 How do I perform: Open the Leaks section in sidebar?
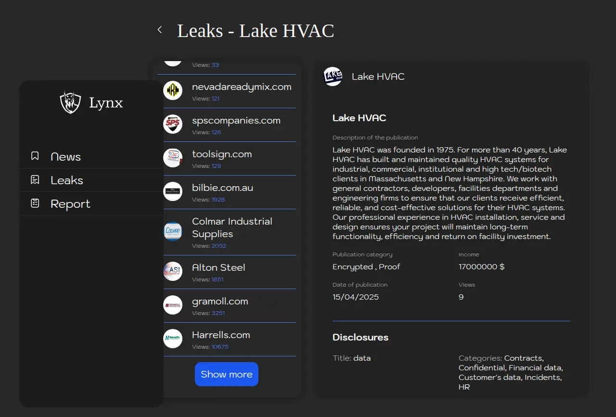pyautogui.click(x=67, y=180)
